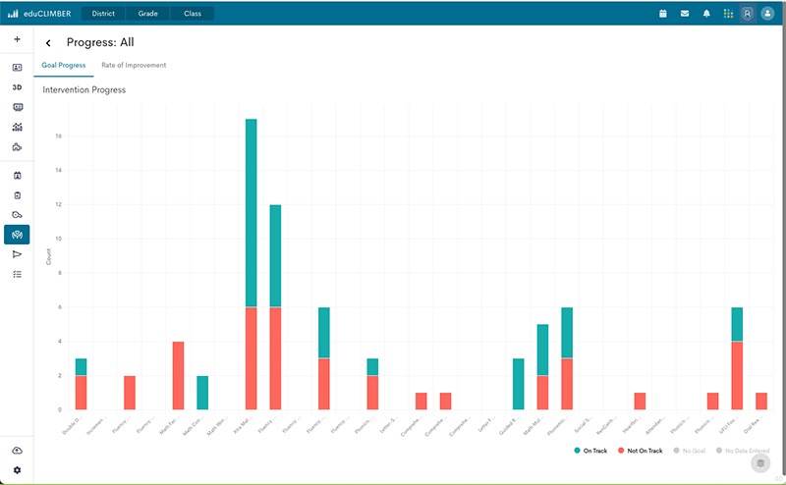
Task: Open the 3D icon in sidebar
Action: point(17,87)
